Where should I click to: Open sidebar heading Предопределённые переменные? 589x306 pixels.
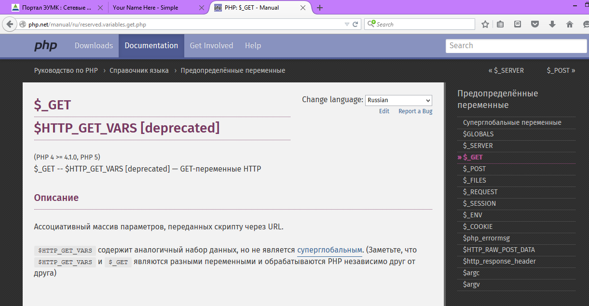[498, 99]
